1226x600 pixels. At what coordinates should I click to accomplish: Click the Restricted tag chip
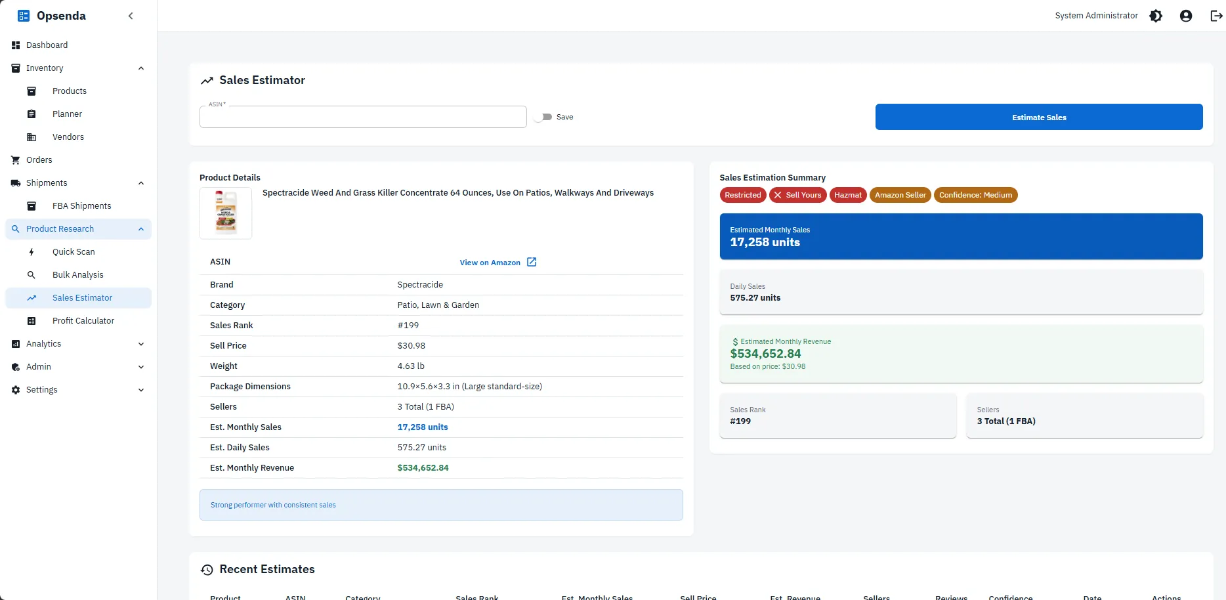(743, 195)
